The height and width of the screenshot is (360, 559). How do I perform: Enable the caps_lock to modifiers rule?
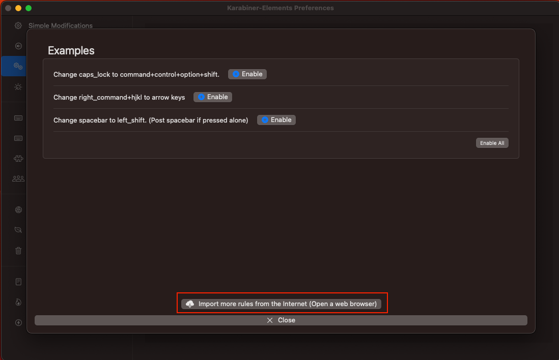(247, 74)
